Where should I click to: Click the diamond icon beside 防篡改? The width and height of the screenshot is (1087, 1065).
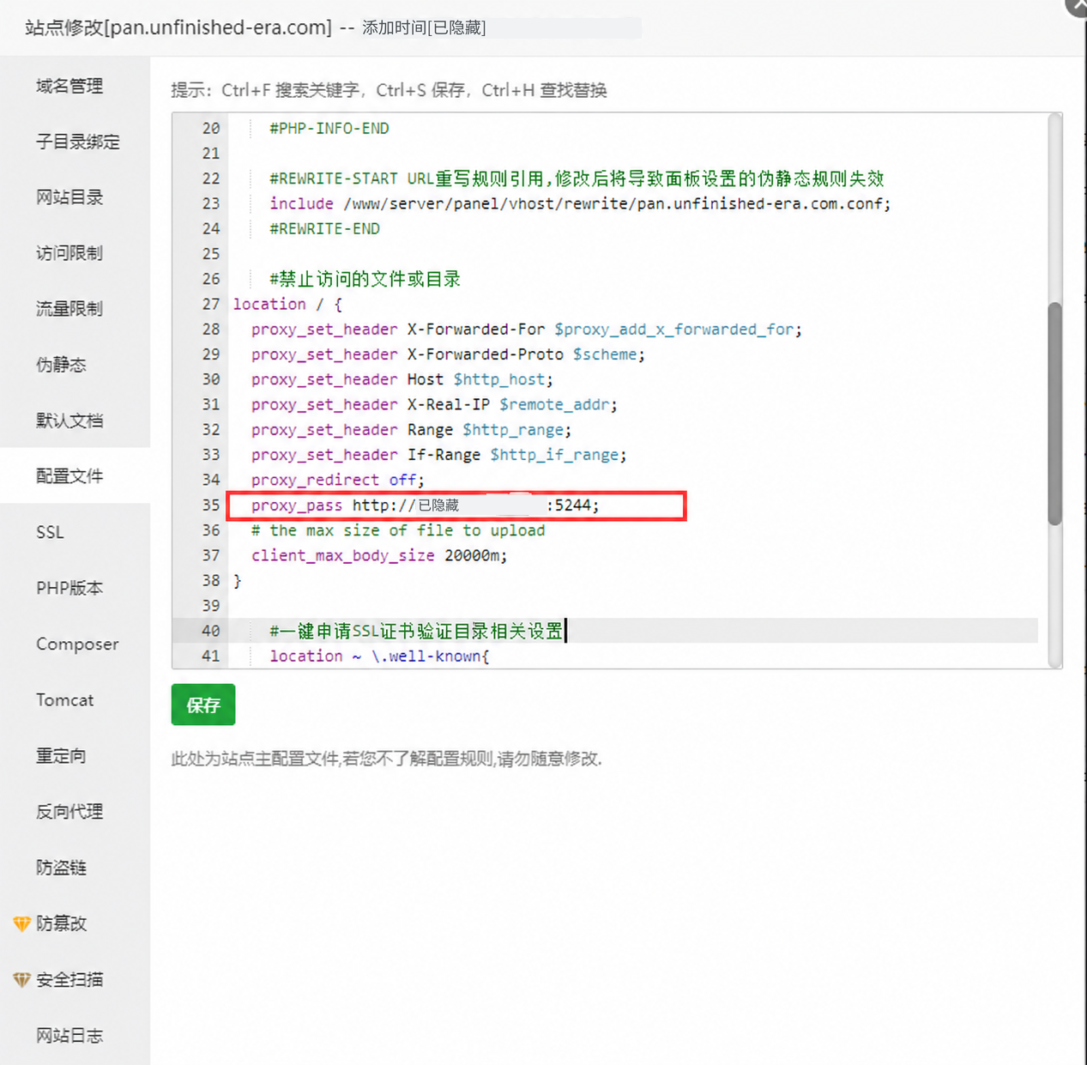coord(21,923)
